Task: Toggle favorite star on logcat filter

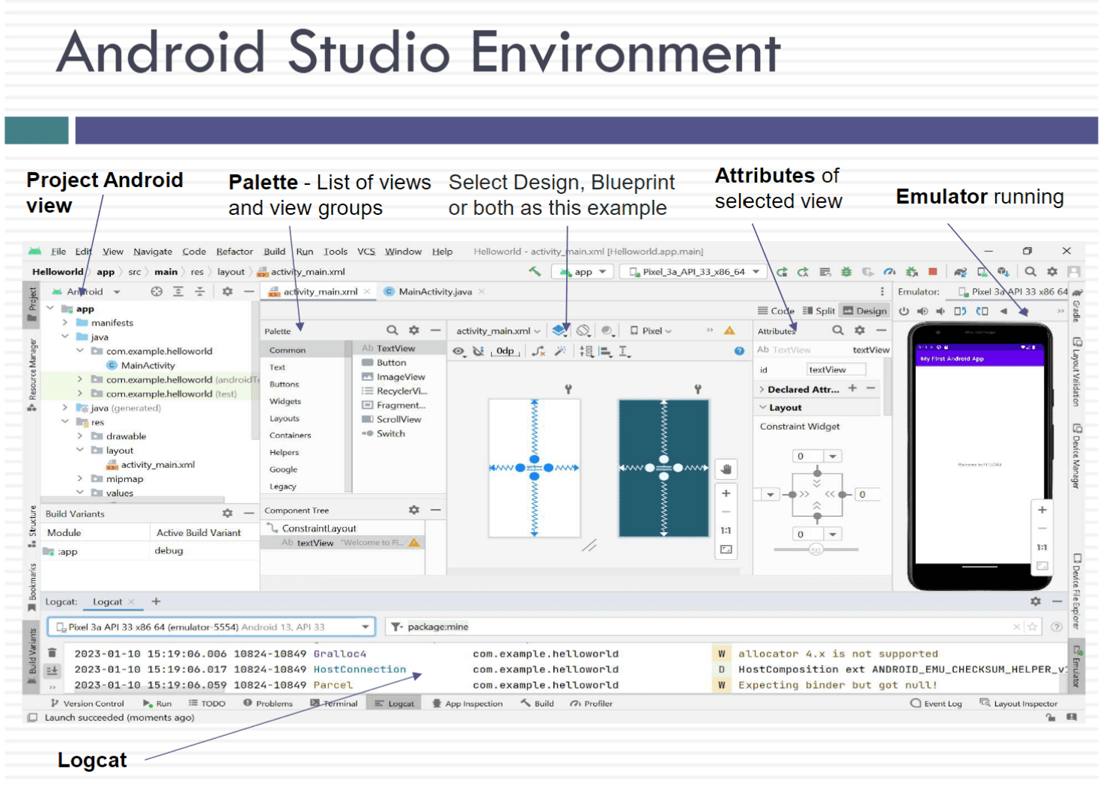Action: [1033, 627]
